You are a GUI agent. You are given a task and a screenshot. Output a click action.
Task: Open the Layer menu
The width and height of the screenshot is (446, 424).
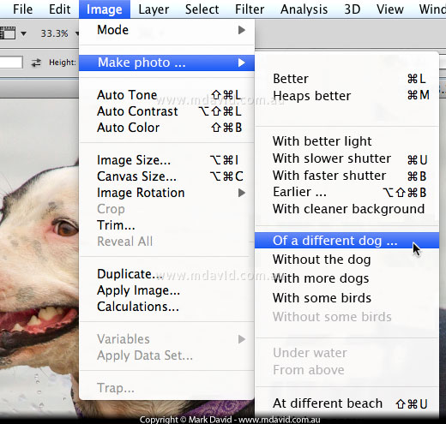click(154, 9)
